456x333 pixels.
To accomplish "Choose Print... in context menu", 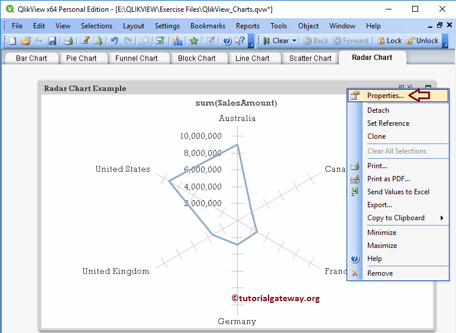I will pyautogui.click(x=398, y=166).
